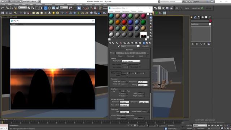Image resolution: width=231 pixels, height=130 pixels.
Task: Open the Filtering dropdown showing Isotropic
Action: (x=143, y=85)
